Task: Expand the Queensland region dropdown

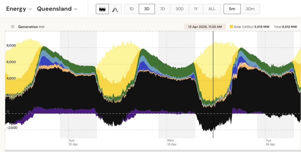Action: click(x=57, y=9)
